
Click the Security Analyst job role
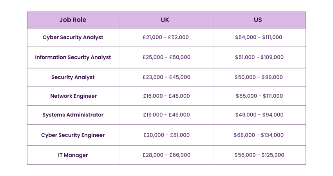73,77
